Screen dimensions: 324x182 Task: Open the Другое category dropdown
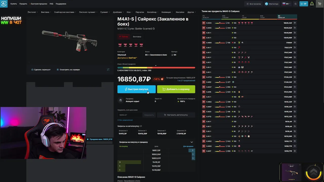191,12
